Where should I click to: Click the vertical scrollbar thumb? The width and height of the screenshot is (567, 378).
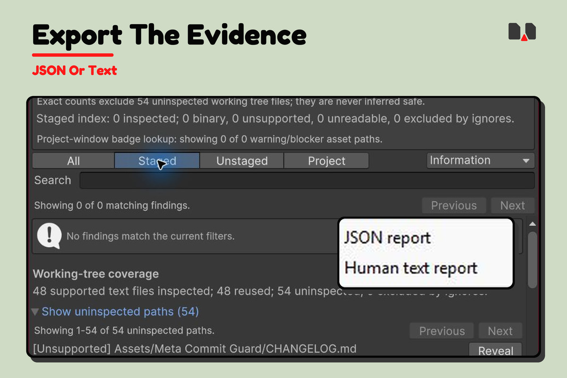point(533,259)
